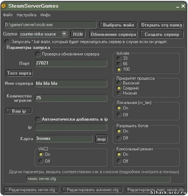Select tickrate 33 radio button
Image resolution: width=188 pixels, height=196 pixels.
click(119, 58)
